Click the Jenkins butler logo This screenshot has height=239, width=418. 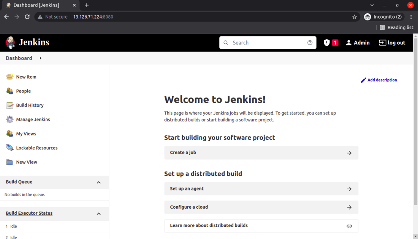pyautogui.click(x=10, y=42)
